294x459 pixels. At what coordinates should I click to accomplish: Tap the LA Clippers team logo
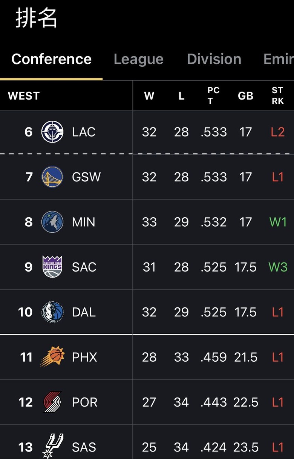52,132
